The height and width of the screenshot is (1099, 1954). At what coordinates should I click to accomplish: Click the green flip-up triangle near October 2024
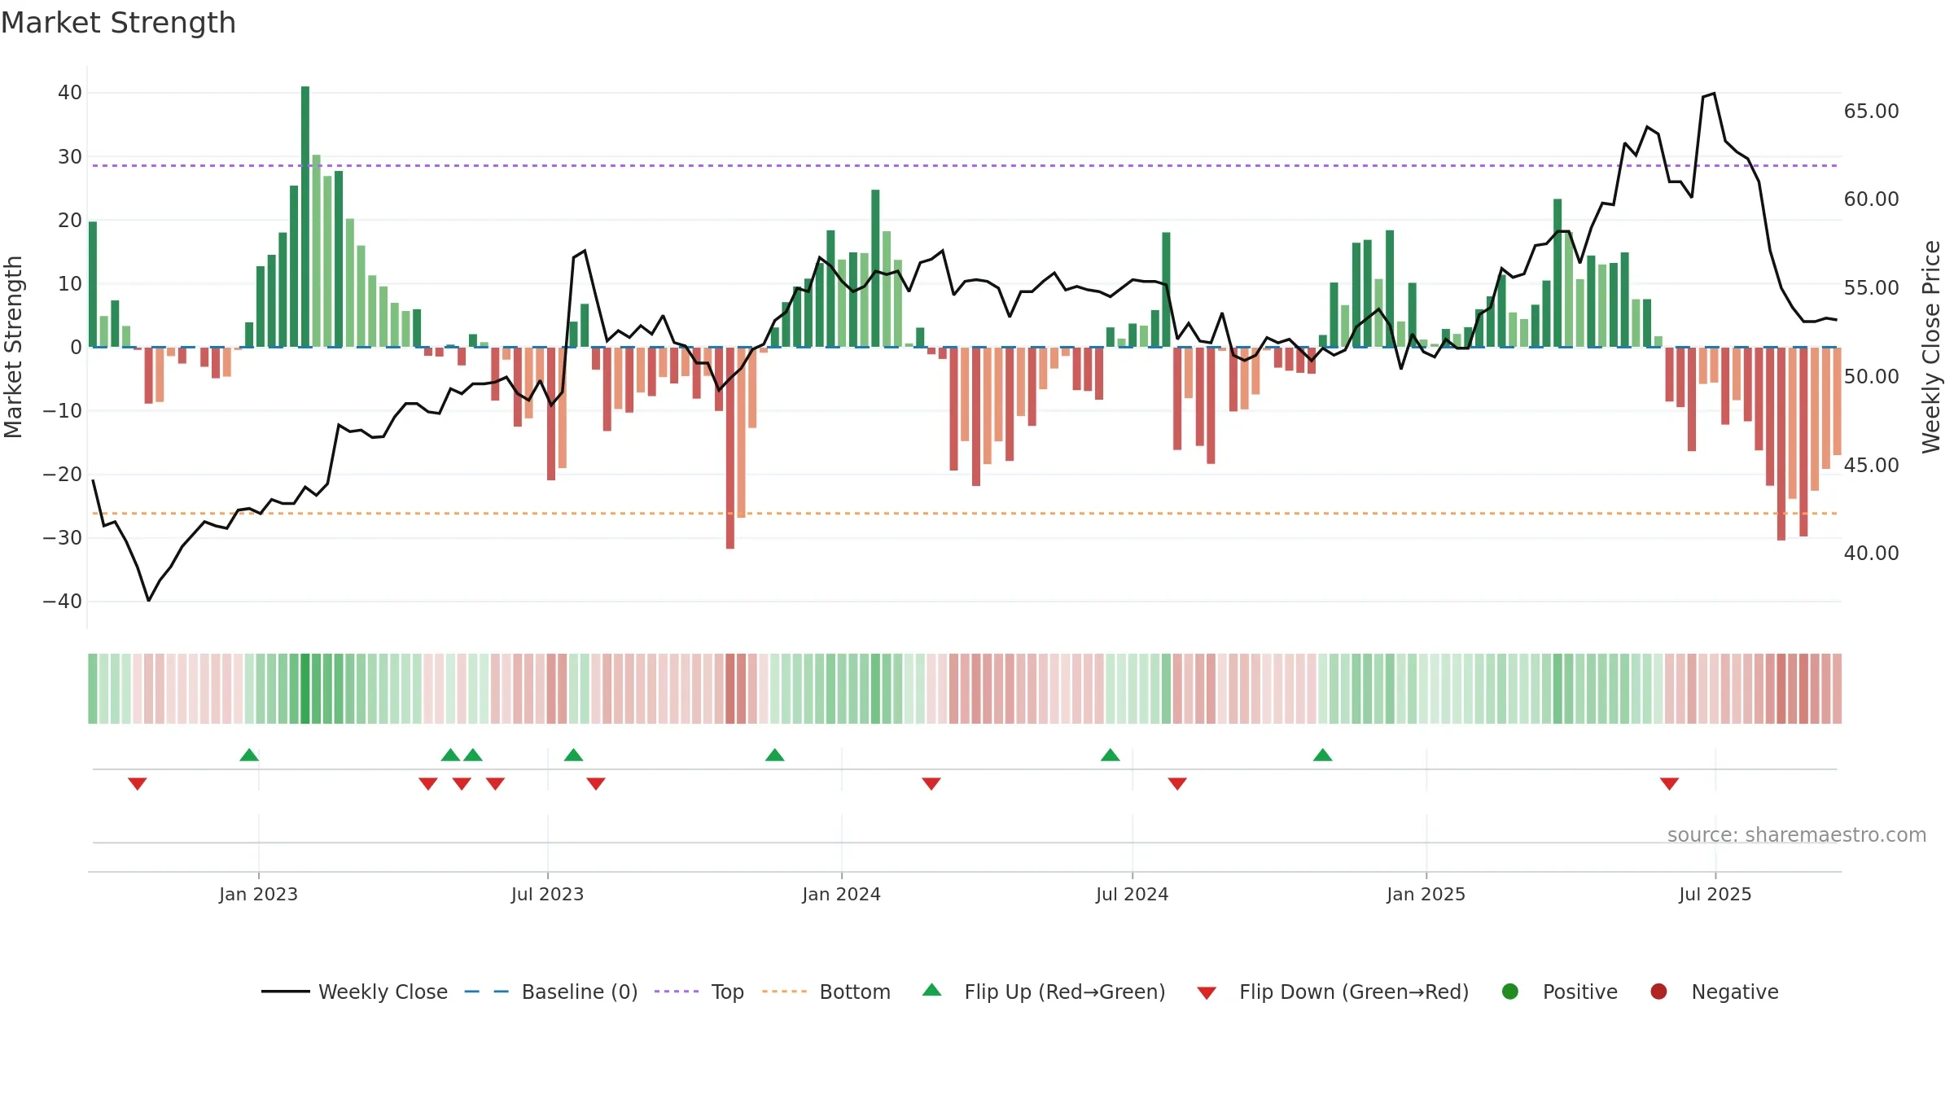click(x=1322, y=755)
